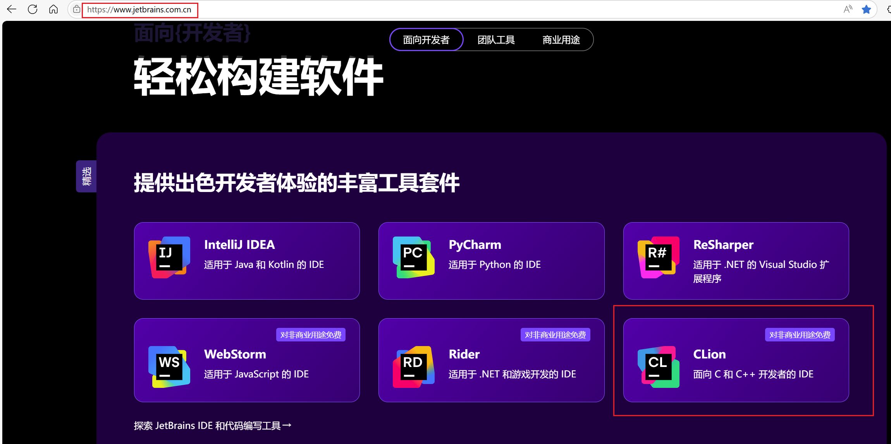Click the ReSharper R# logo icon

(659, 257)
